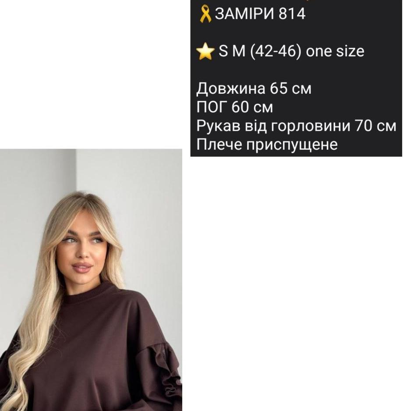410x411 pixels.
Task: Select the Довжина 65 см text line
Action: (x=254, y=89)
